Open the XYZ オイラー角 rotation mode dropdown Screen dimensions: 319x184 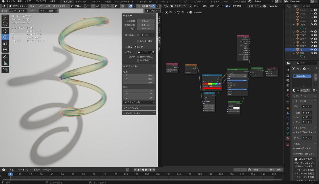point(139,102)
